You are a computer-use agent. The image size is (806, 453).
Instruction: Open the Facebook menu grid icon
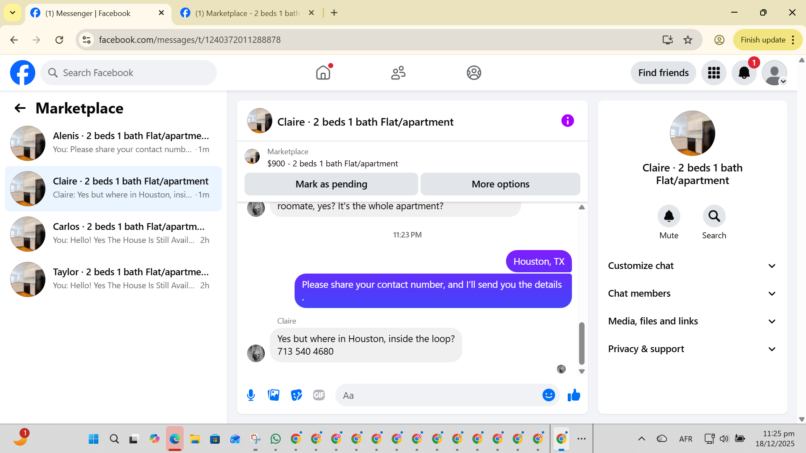(714, 73)
